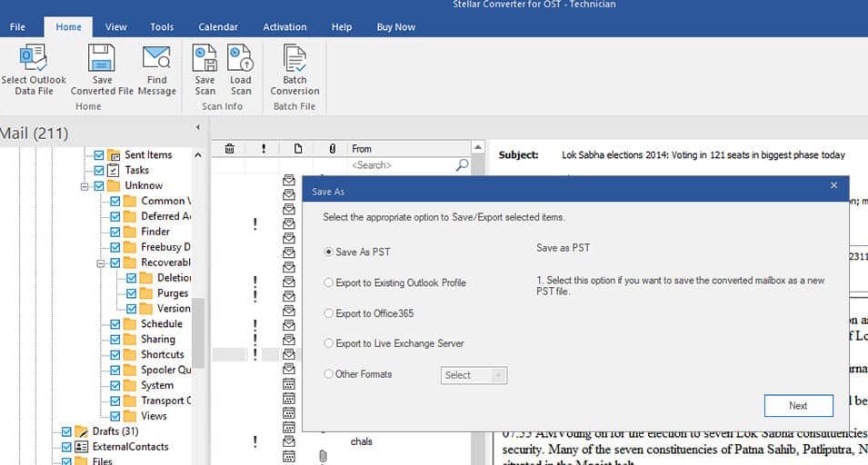
Task: Click Load Scan icon
Action: pos(240,58)
